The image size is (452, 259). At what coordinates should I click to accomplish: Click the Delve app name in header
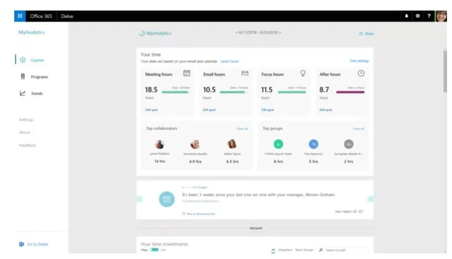67,16
